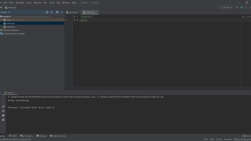Close the main2.py editor tab
Viewport: 251px width, 141px height.
(x=96, y=12)
